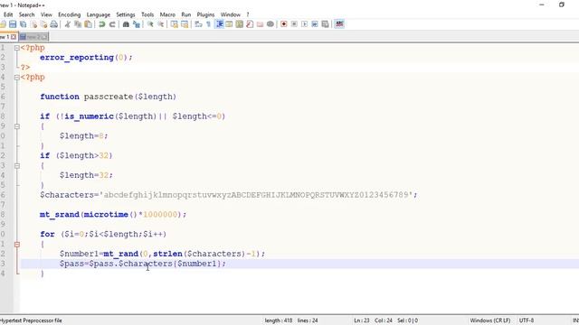Open the Search menu
The height and width of the screenshot is (325, 579).
(x=26, y=14)
